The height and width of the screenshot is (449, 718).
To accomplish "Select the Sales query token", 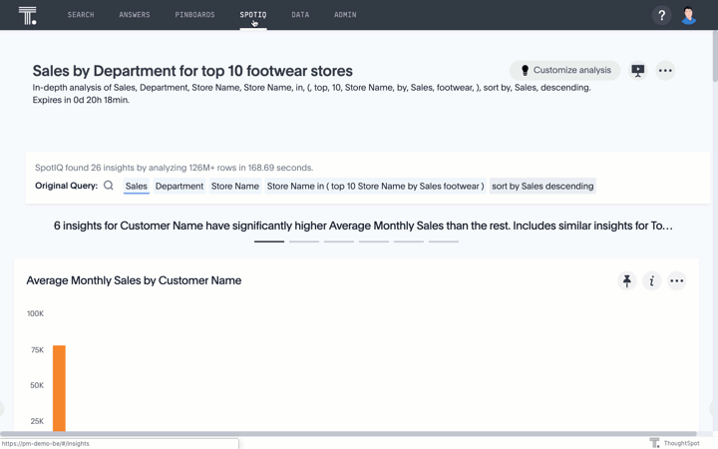I will point(137,186).
